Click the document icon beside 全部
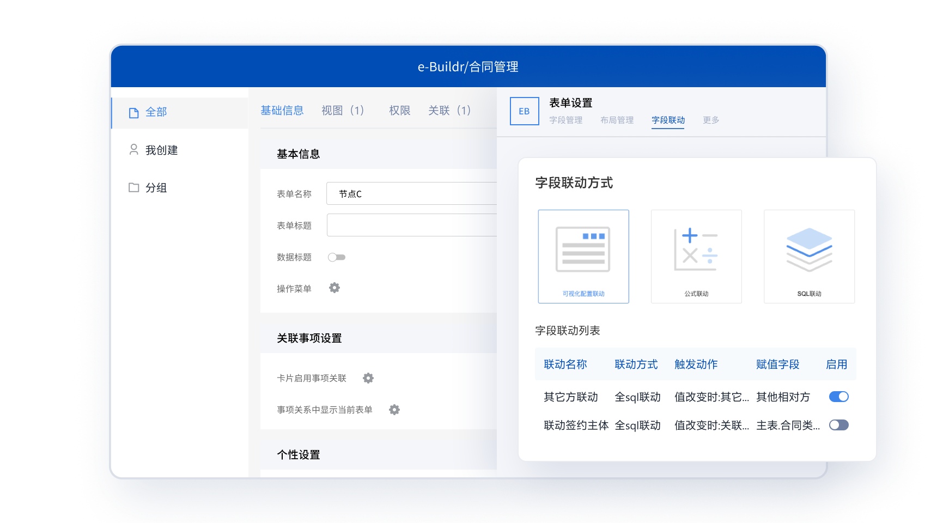Screen dimensions: 937x523 pos(133,113)
